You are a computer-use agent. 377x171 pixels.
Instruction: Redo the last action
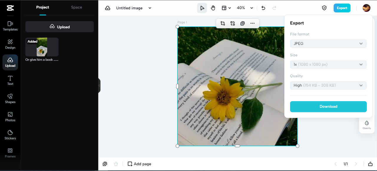(275, 8)
